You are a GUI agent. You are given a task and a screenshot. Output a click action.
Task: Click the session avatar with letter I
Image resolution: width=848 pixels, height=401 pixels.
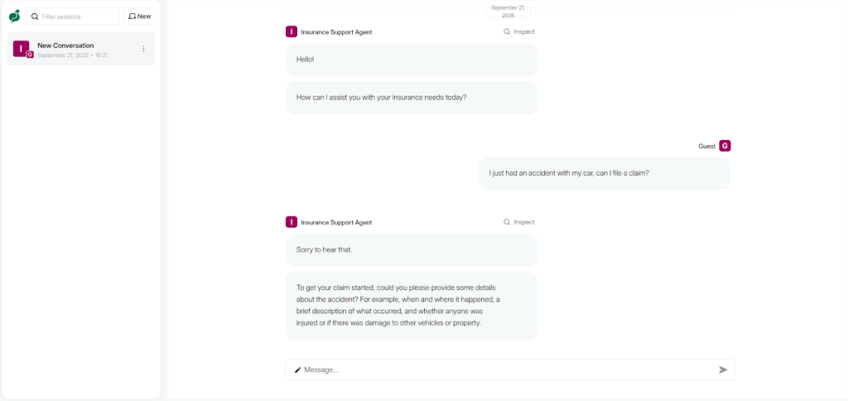(21, 49)
